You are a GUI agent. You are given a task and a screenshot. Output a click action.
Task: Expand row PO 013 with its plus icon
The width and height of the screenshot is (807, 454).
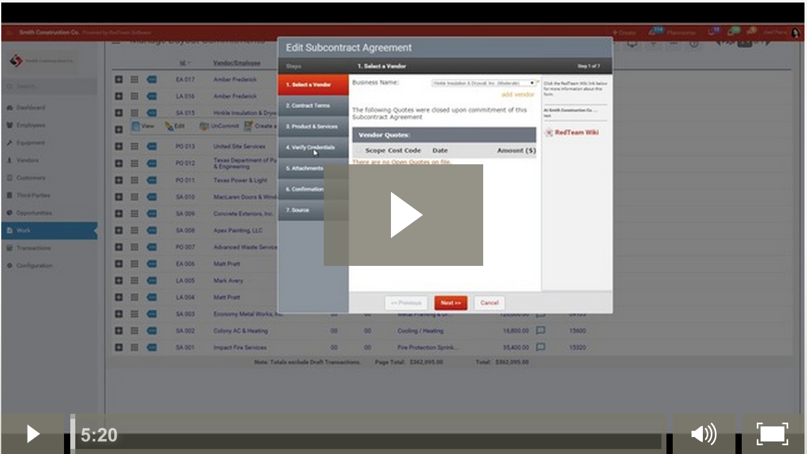pos(119,147)
